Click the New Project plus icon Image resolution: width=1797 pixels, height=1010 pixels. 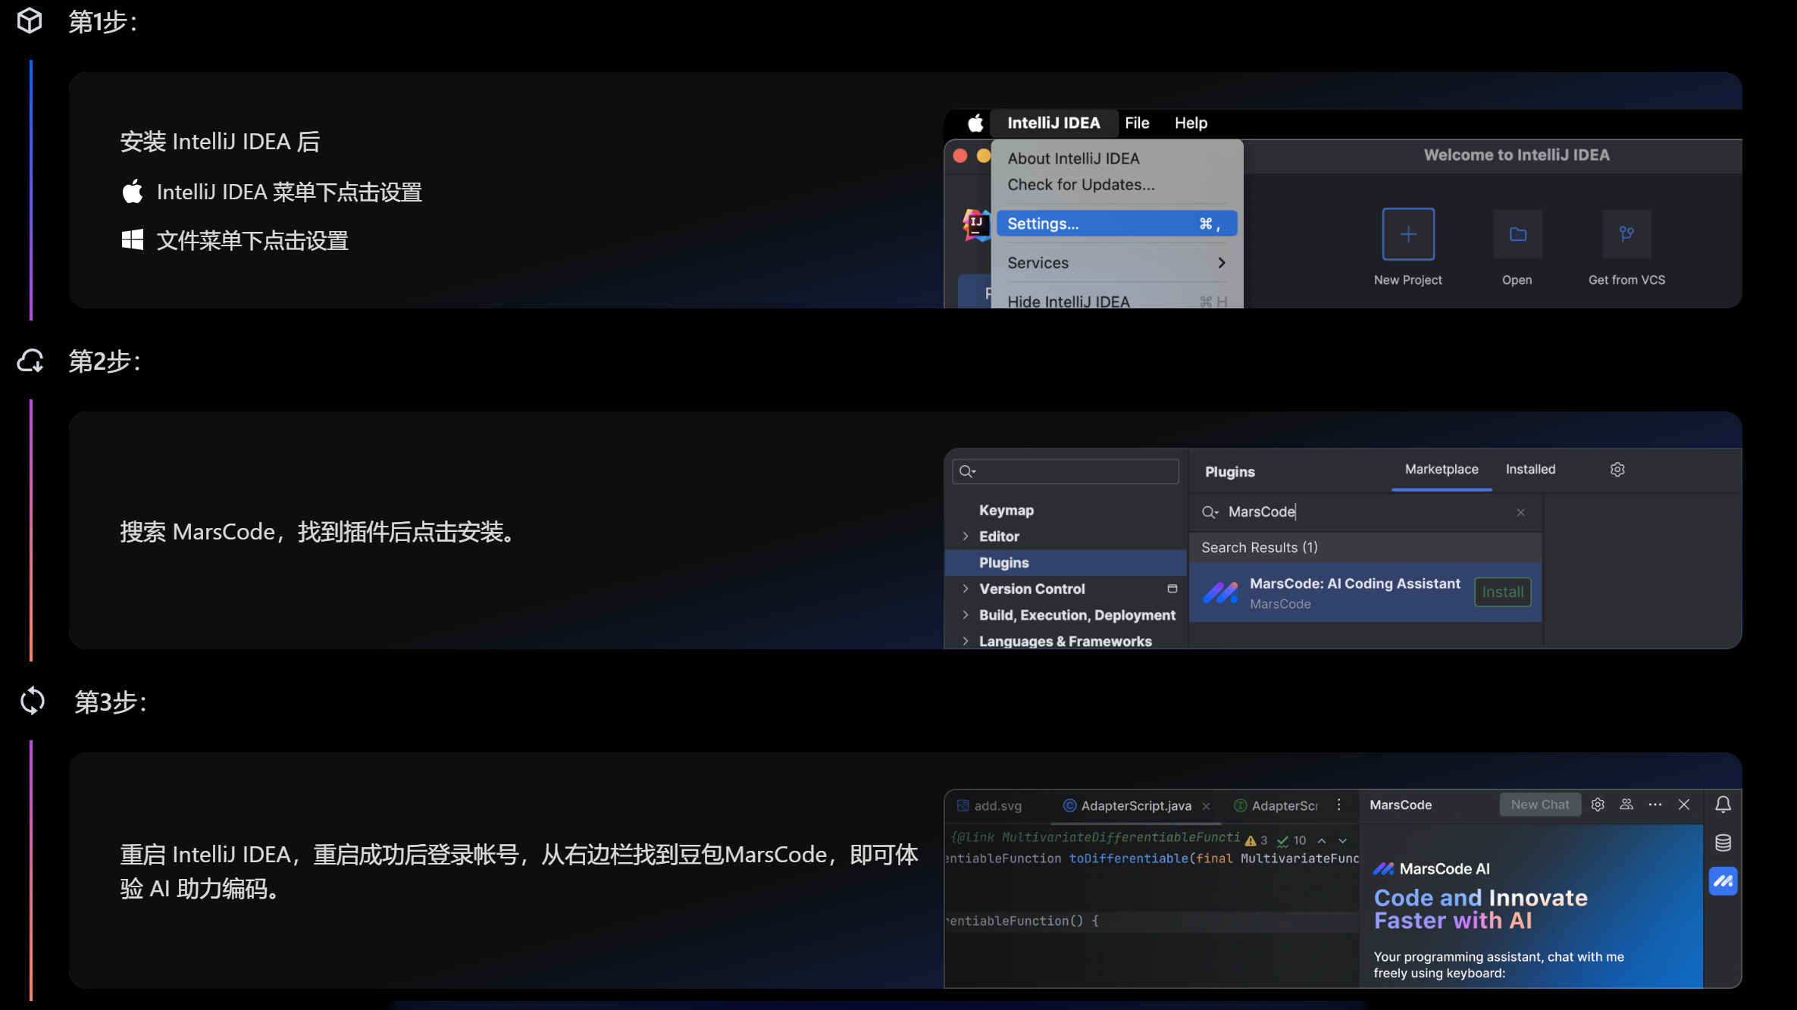pos(1407,234)
